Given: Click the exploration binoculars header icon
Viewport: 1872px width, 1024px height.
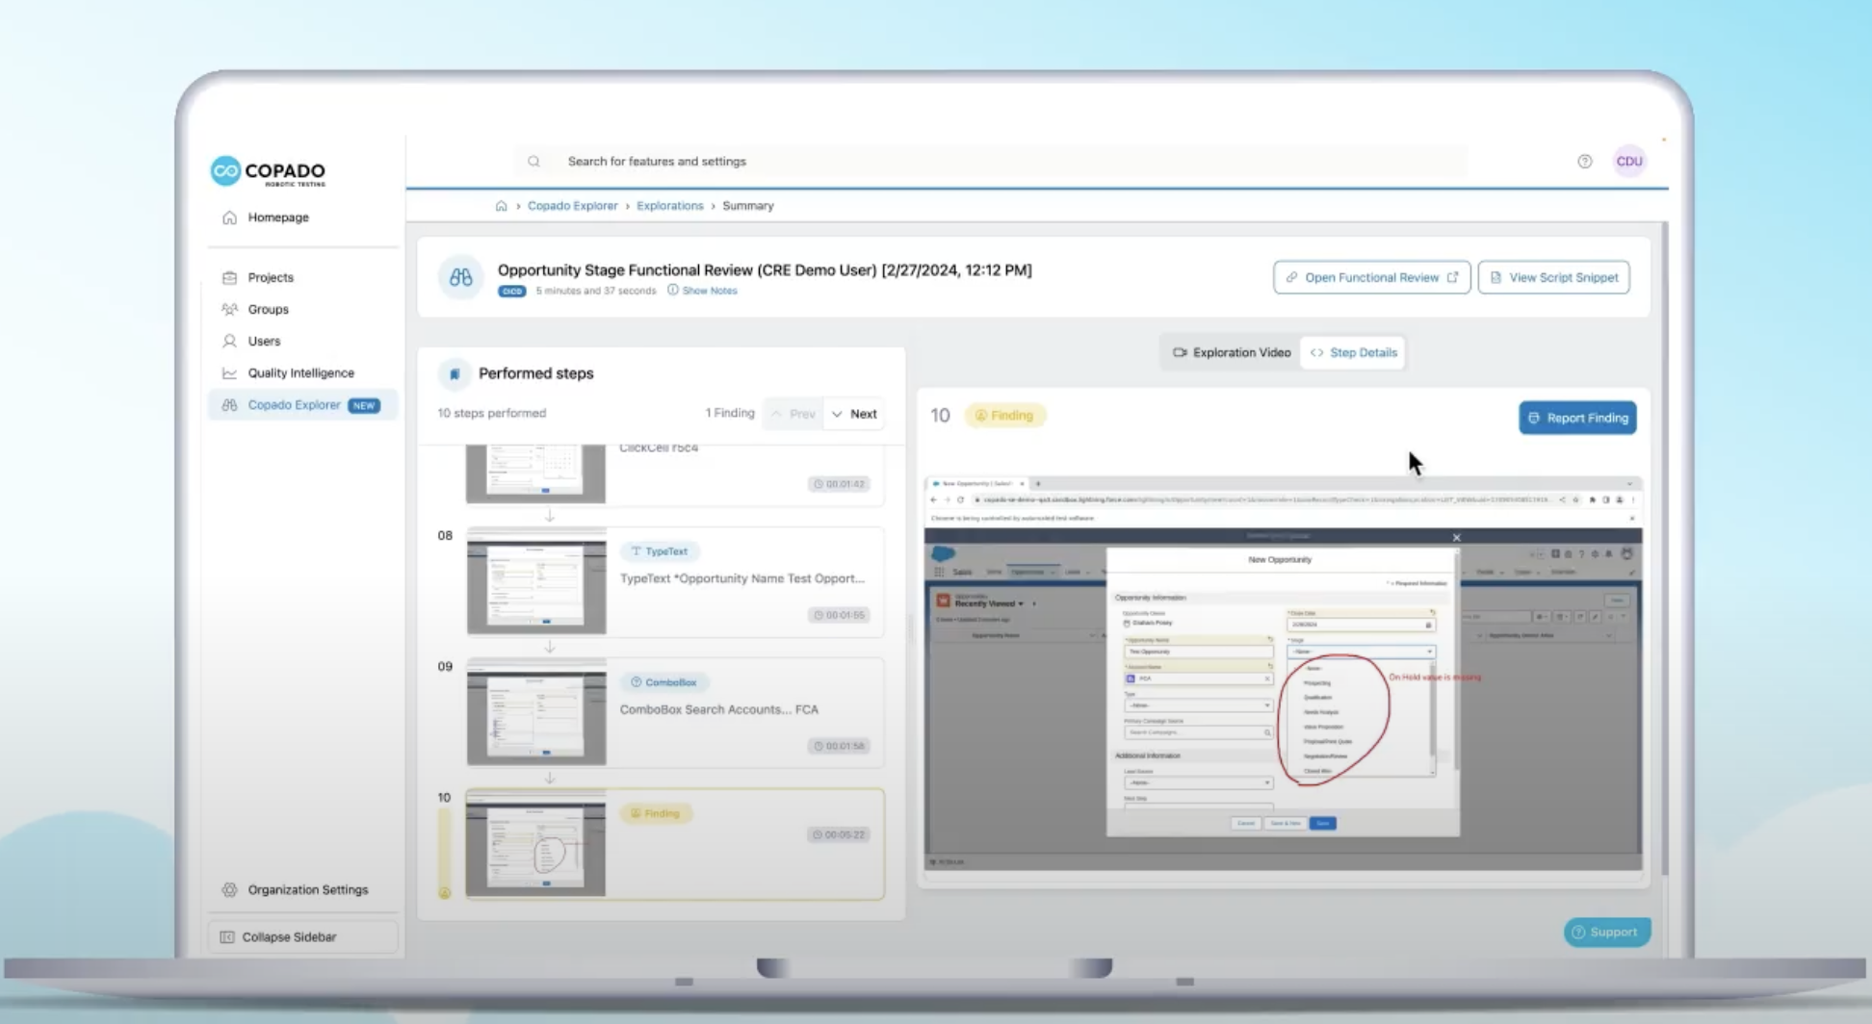Looking at the screenshot, I should [x=460, y=277].
